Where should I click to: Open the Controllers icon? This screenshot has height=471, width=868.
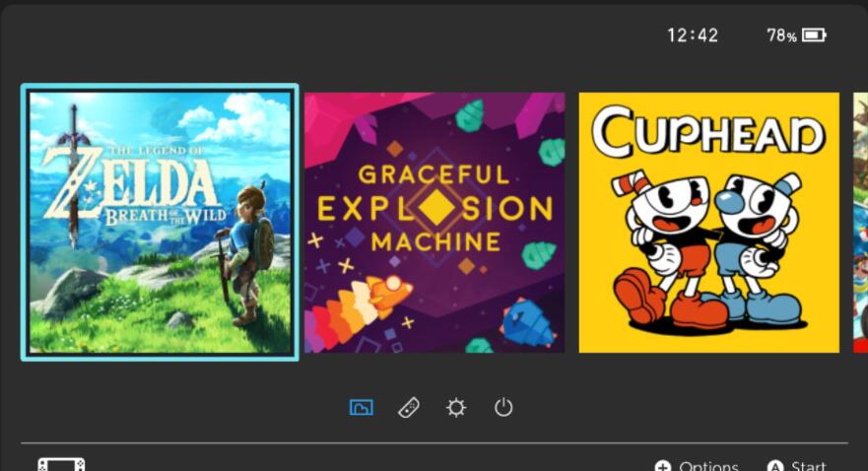(409, 408)
